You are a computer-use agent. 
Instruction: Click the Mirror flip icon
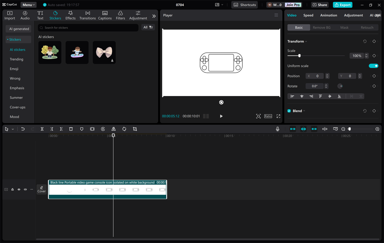click(x=113, y=129)
